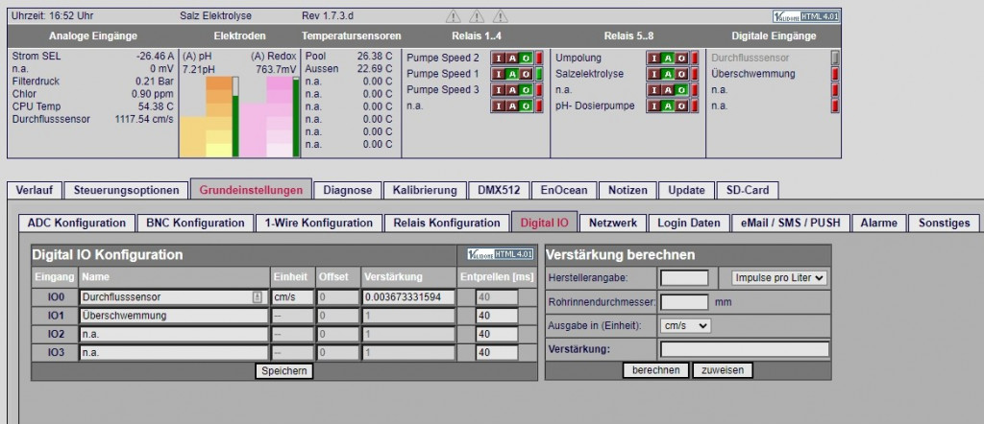Click the red status LED of Pumpe Speed 2
Viewport: 984px width, 424px height.
tap(538, 59)
